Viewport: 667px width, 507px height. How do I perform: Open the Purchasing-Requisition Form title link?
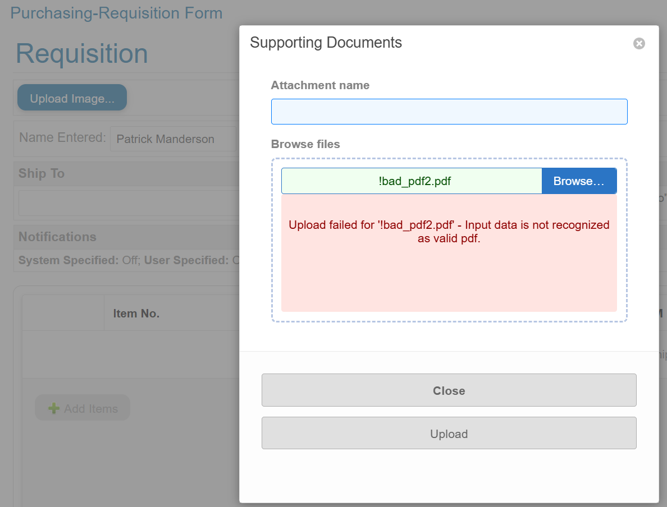pyautogui.click(x=116, y=13)
